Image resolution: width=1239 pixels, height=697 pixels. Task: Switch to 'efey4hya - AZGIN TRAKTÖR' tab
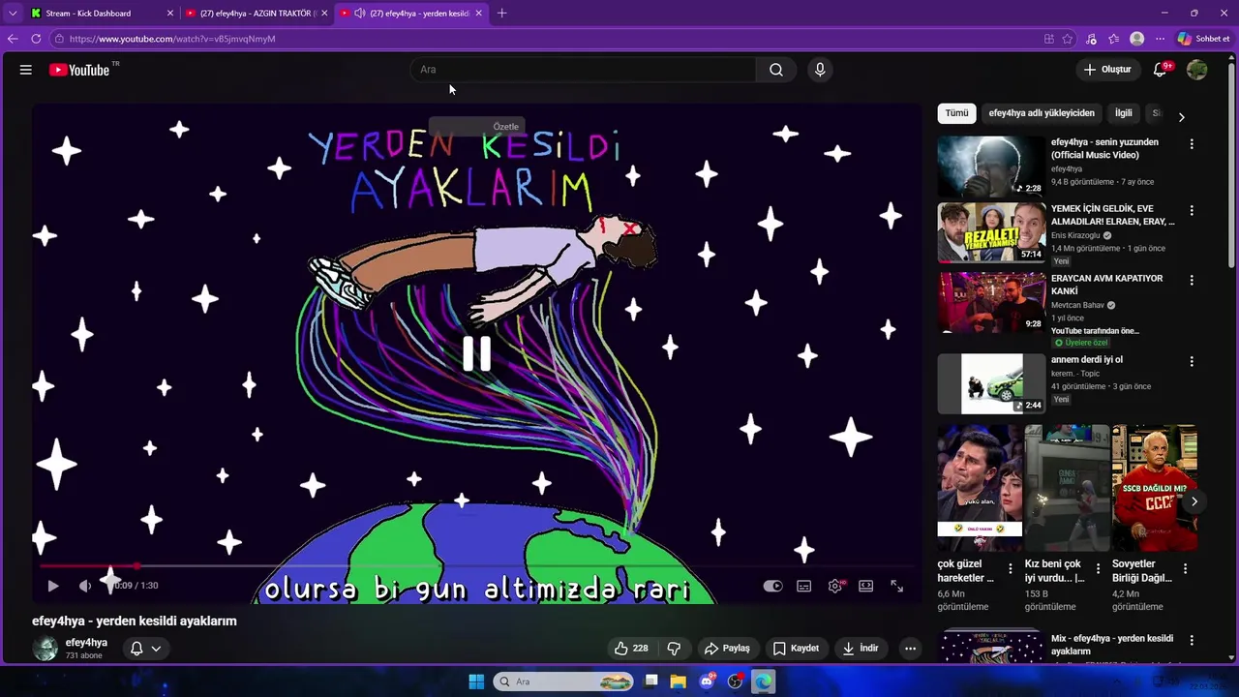(257, 14)
